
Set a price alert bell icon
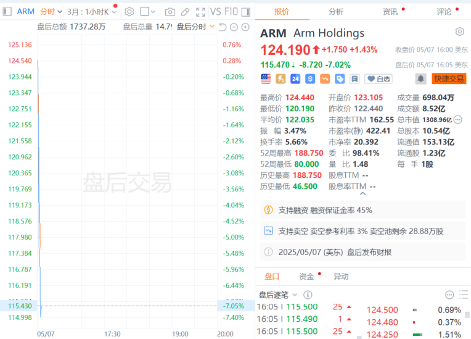tap(420, 79)
